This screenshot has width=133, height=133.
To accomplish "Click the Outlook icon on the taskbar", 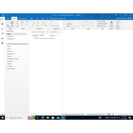I will (x=63, y=118).
